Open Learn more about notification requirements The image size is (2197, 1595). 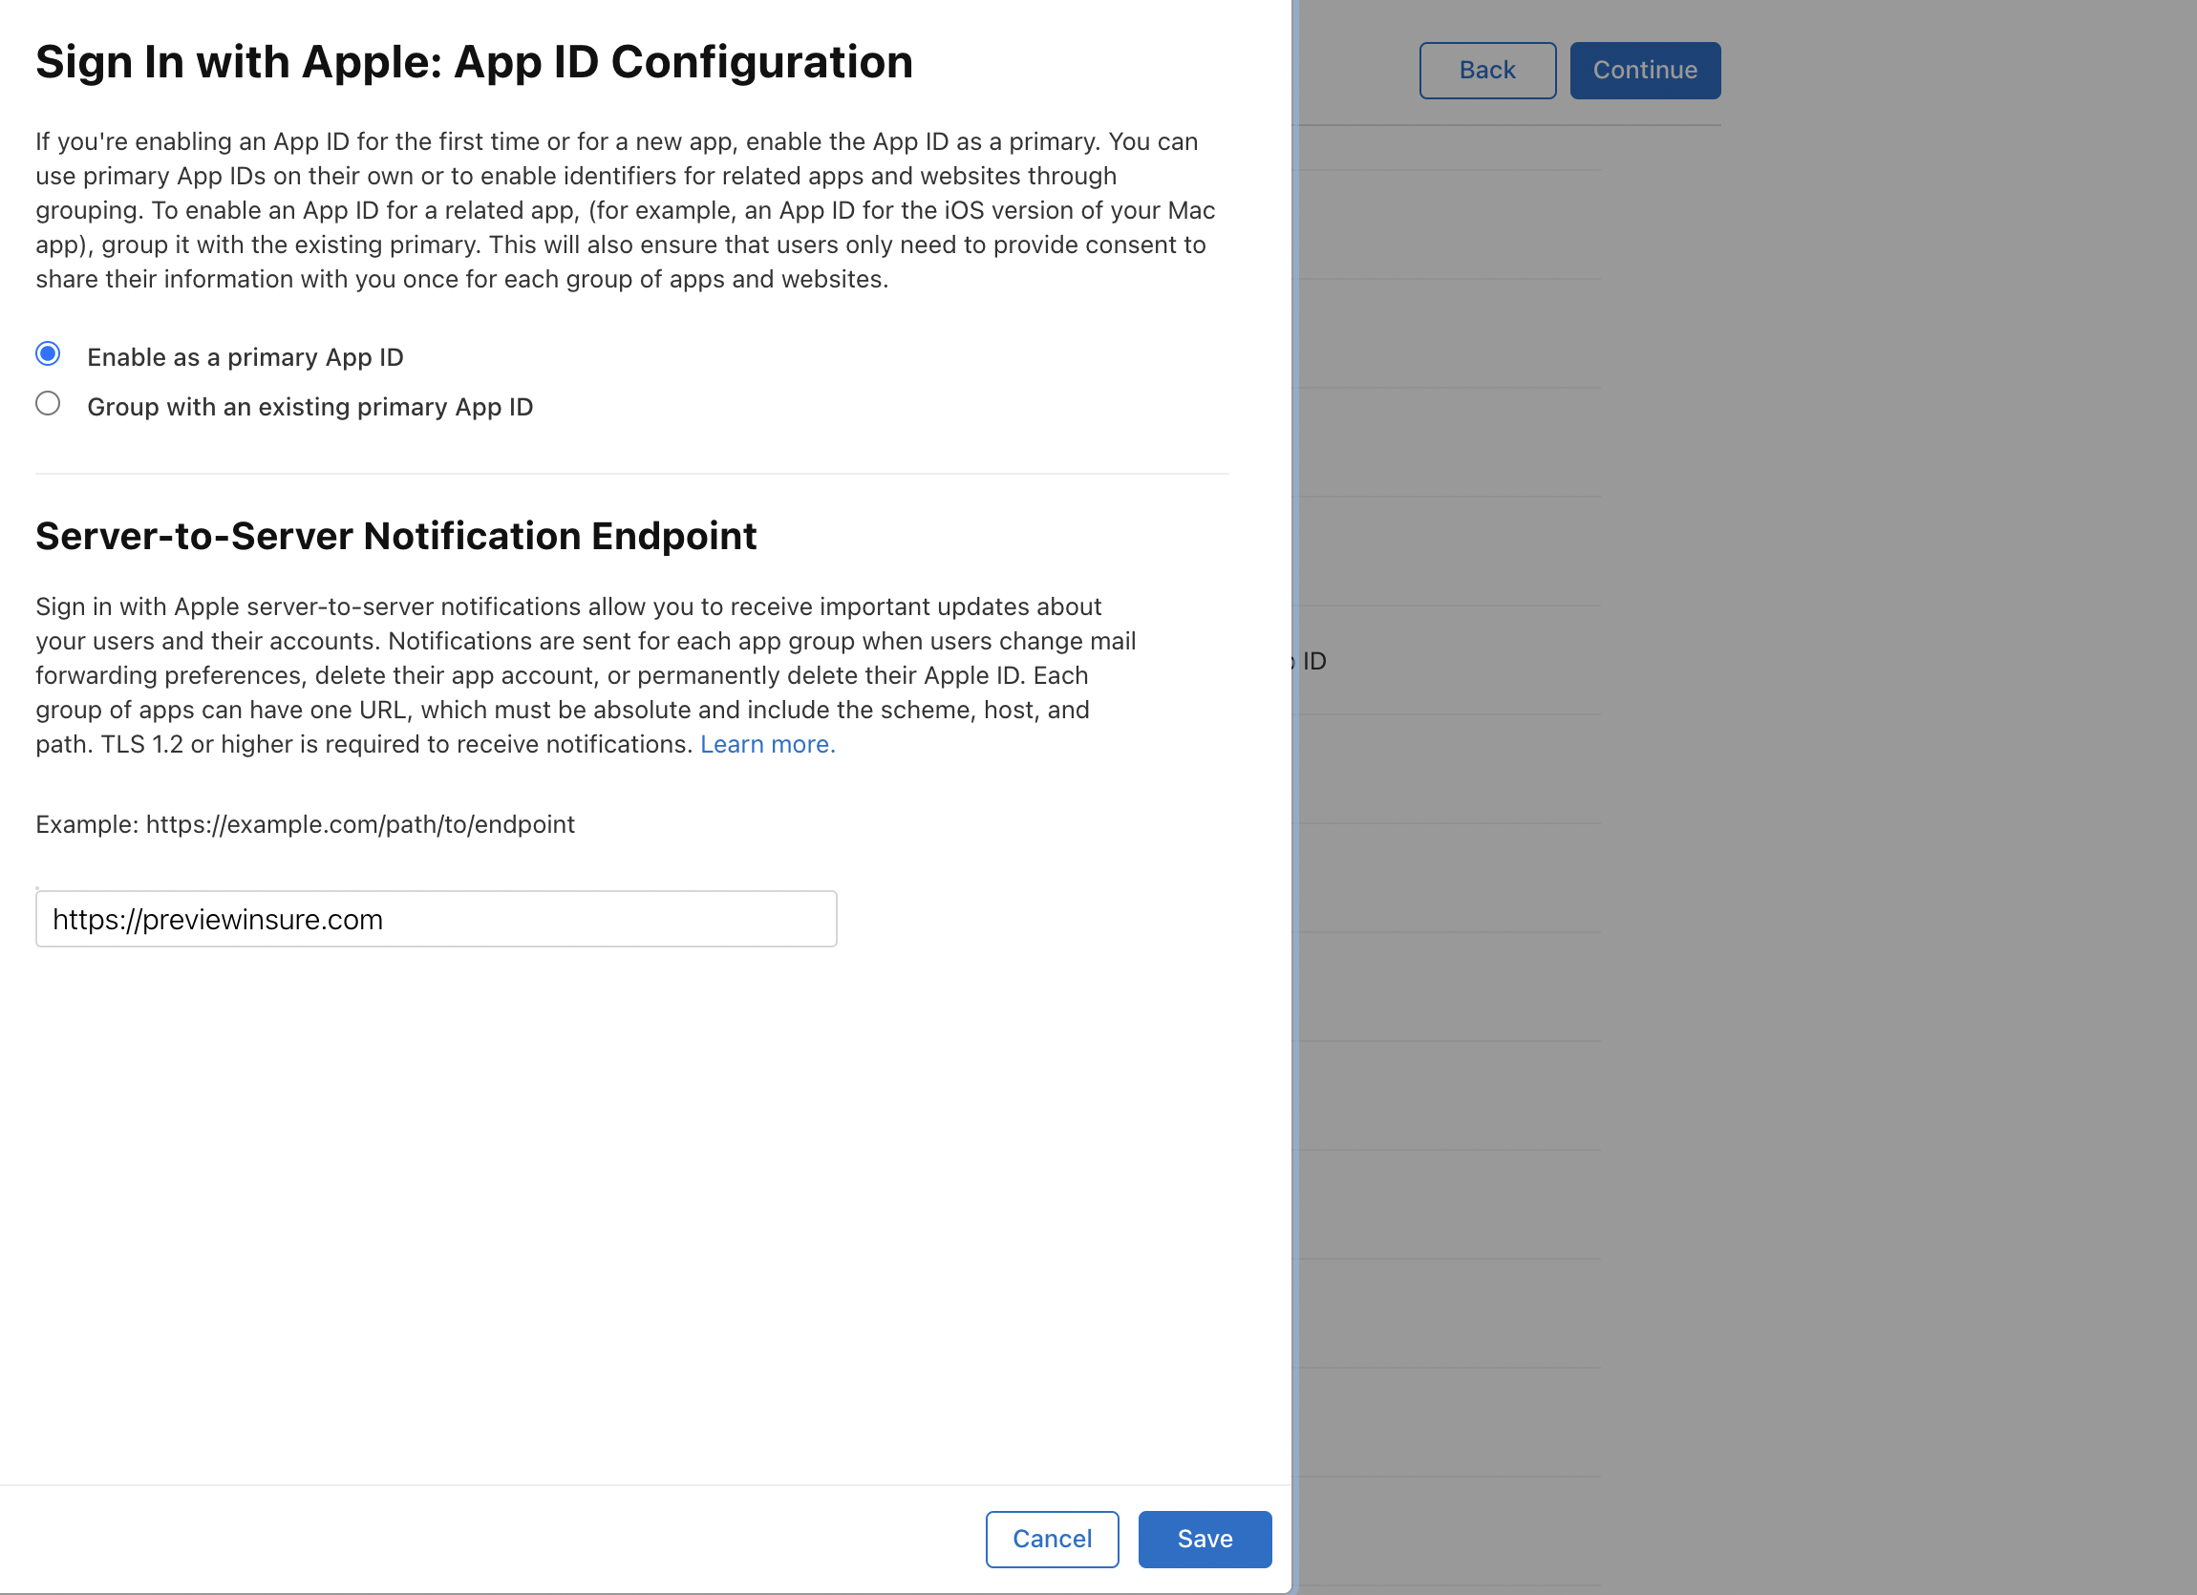pyautogui.click(x=767, y=744)
